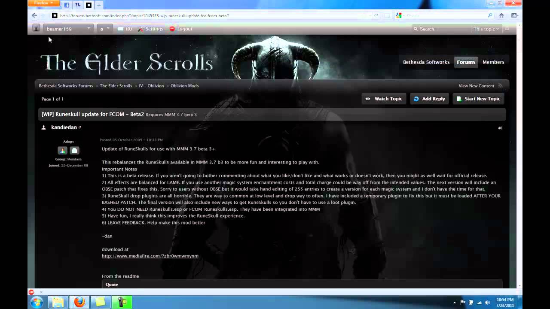Open messages envelope icon (0)
Screen dimensions: 550x309
point(125,29)
